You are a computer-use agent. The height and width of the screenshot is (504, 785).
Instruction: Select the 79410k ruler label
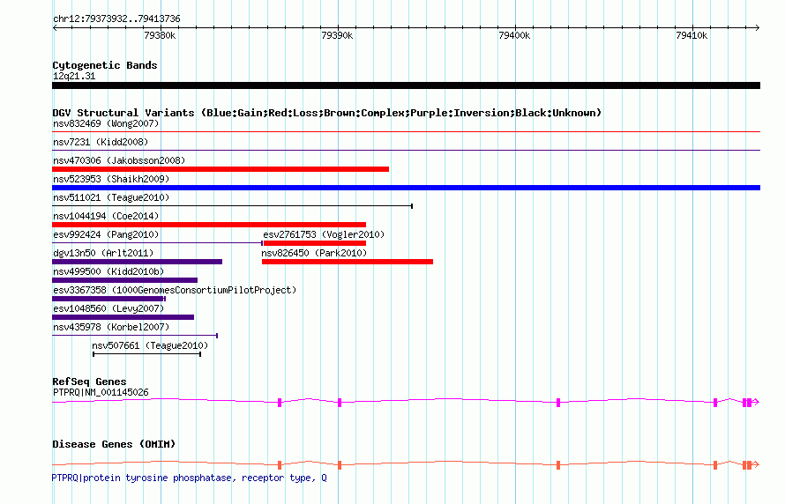(x=692, y=35)
